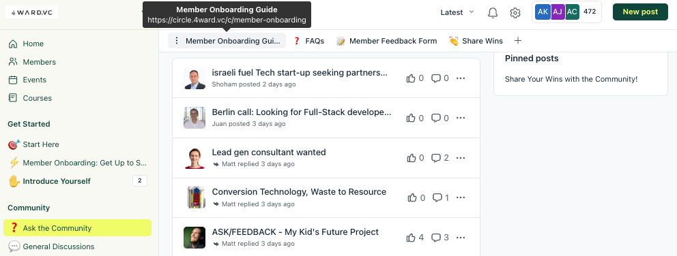677x256 pixels.
Task: Create a New post
Action: (x=640, y=12)
